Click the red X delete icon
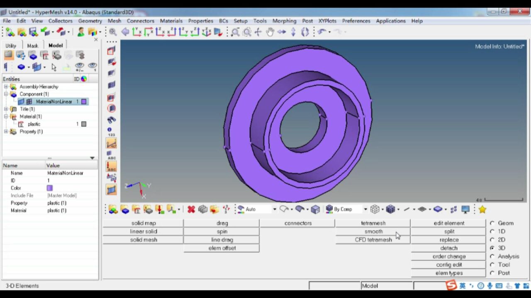Image resolution: width=531 pixels, height=298 pixels. click(191, 209)
